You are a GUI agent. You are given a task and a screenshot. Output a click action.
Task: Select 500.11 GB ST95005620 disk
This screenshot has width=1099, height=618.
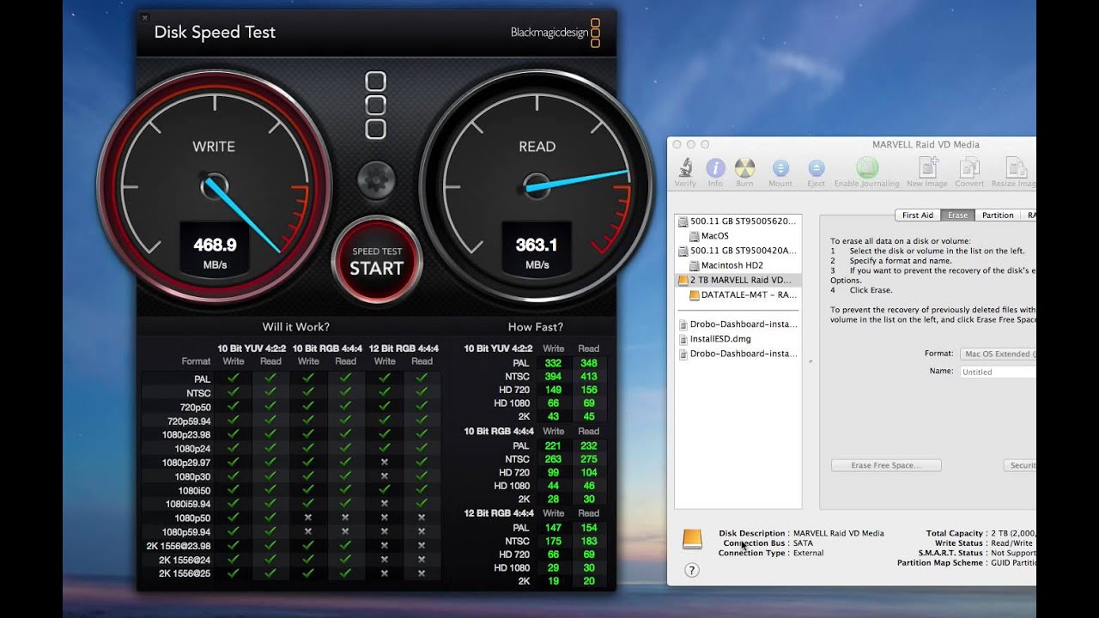pyautogui.click(x=738, y=221)
